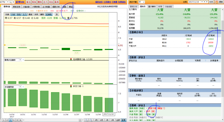Open the 行事曆 link
The height and width of the screenshot is (122, 224).
coord(114,2)
